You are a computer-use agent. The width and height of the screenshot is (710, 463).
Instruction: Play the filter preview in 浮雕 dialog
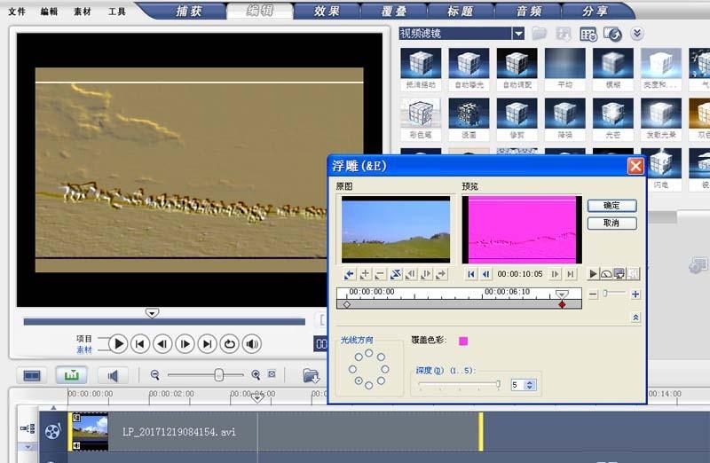[594, 274]
